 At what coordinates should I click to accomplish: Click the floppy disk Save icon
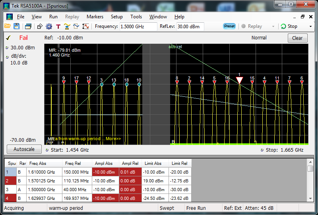point(16,26)
